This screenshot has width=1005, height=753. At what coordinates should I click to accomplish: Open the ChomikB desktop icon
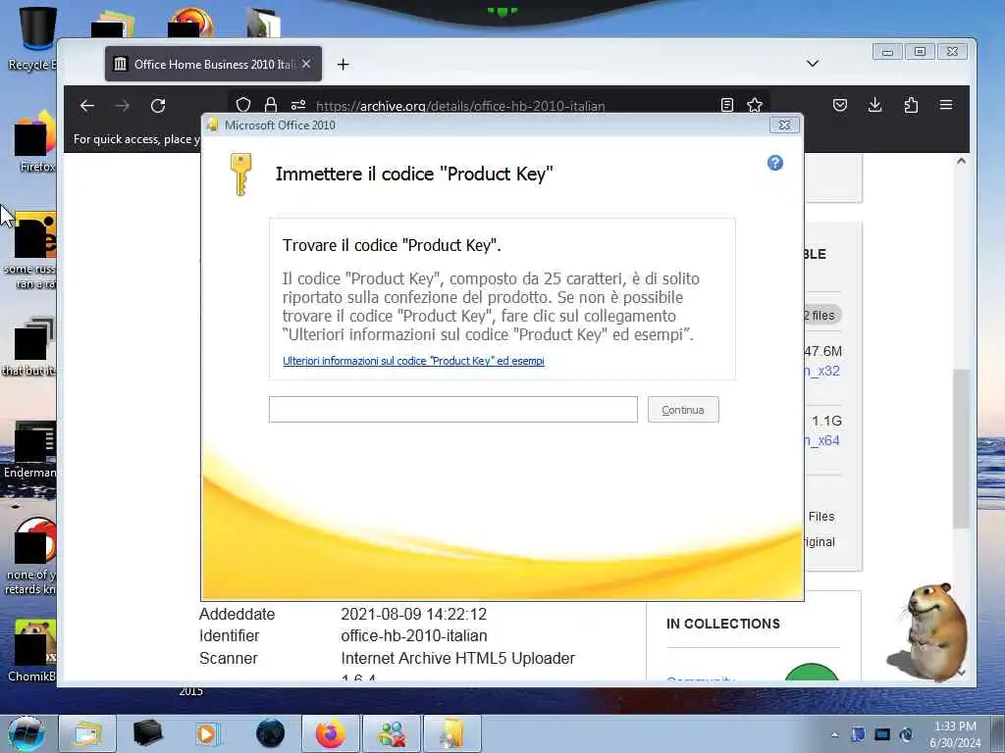pos(32,651)
